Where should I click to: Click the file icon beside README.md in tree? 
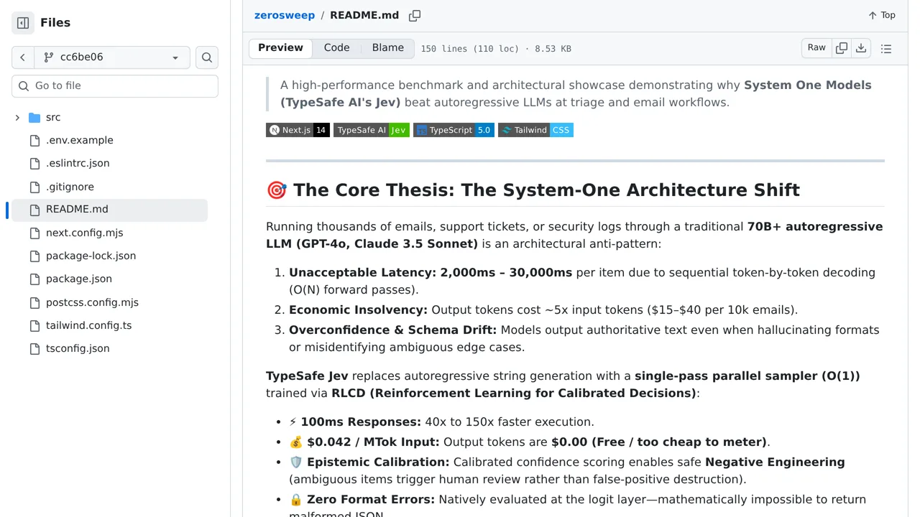34,210
